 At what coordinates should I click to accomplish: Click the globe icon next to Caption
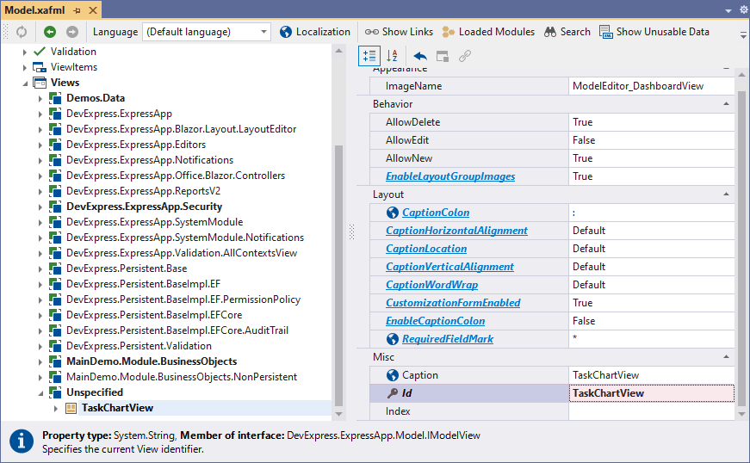(392, 375)
